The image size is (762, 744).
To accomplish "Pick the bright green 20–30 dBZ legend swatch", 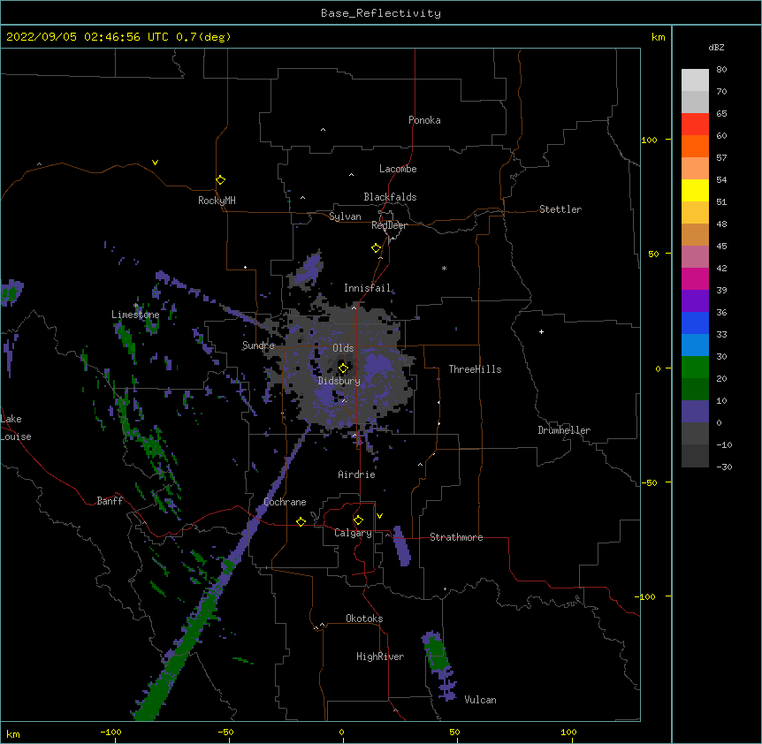I will click(695, 368).
